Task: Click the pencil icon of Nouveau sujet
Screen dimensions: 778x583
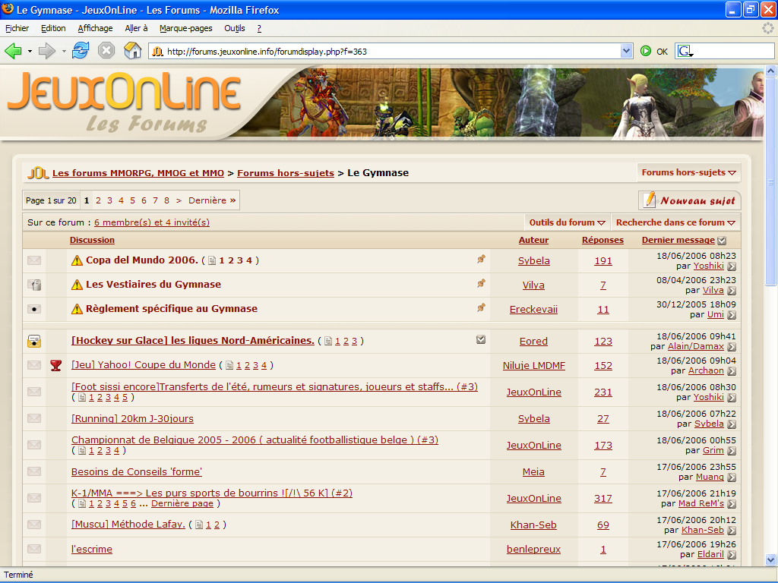Action: tap(650, 200)
